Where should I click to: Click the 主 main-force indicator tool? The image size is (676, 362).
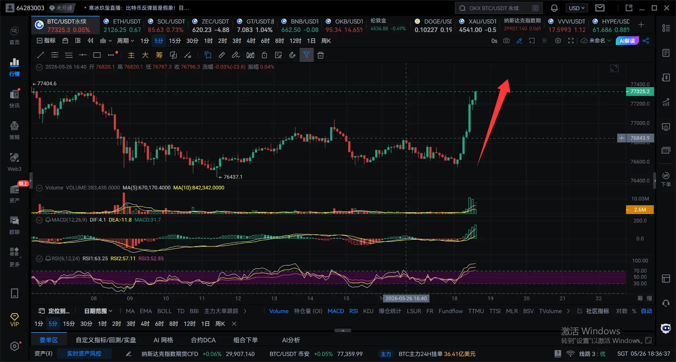pos(131,55)
